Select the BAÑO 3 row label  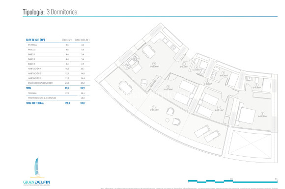point(31,64)
